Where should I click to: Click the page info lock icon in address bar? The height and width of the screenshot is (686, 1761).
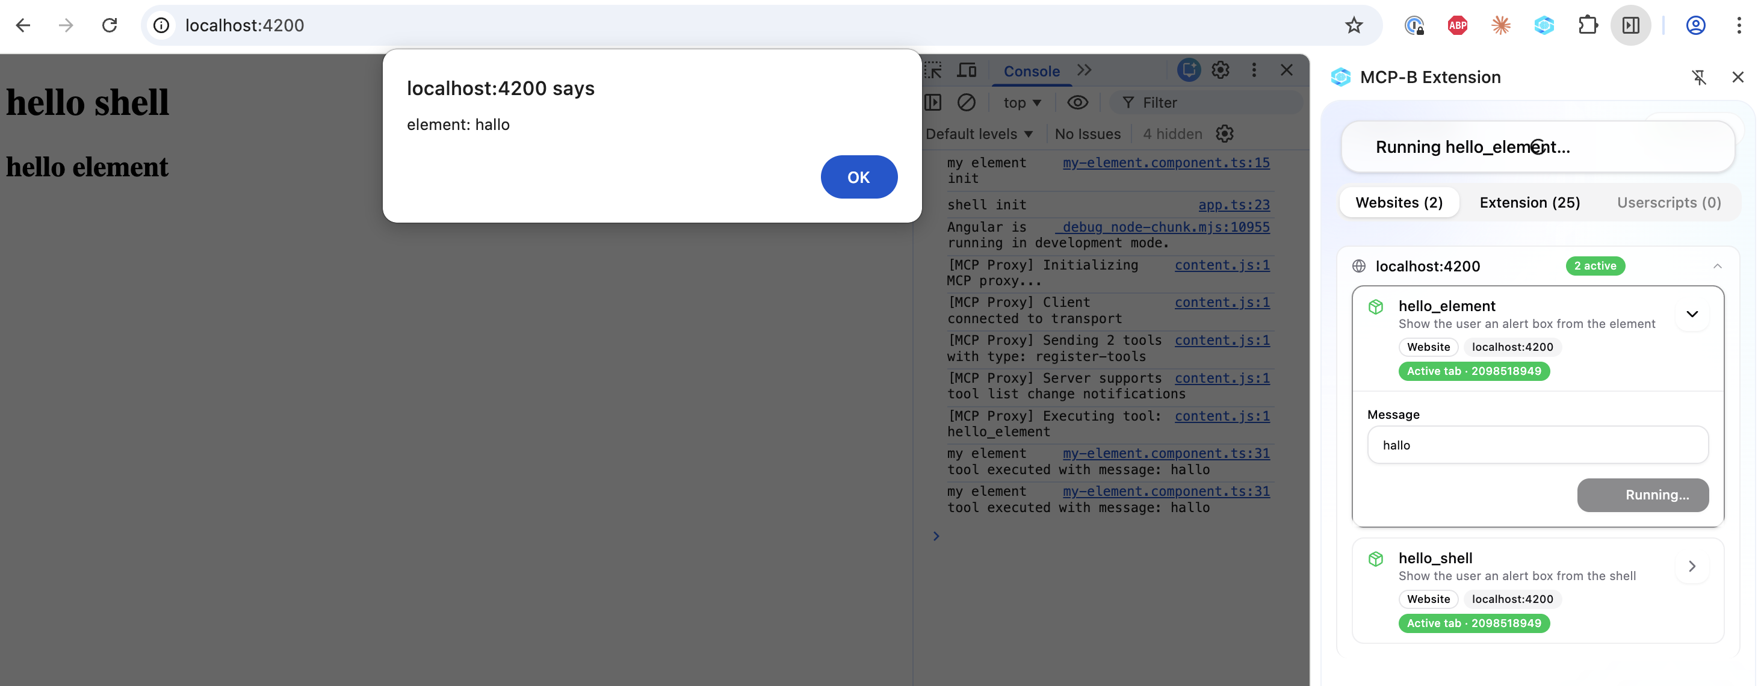pos(160,25)
